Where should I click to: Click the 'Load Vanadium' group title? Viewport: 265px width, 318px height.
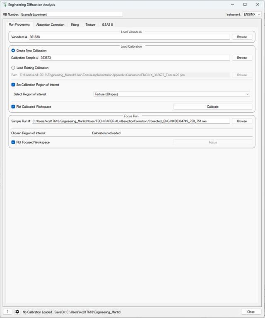click(x=131, y=32)
